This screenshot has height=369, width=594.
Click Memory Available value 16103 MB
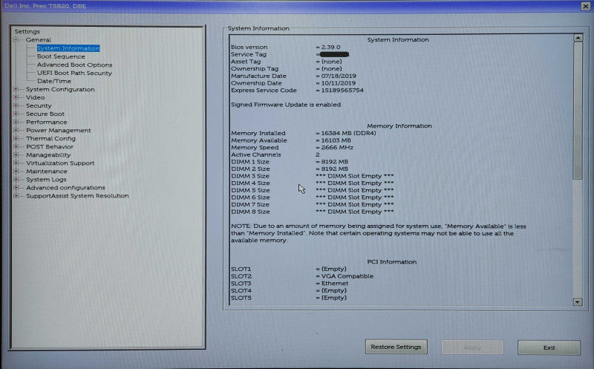pos(336,140)
